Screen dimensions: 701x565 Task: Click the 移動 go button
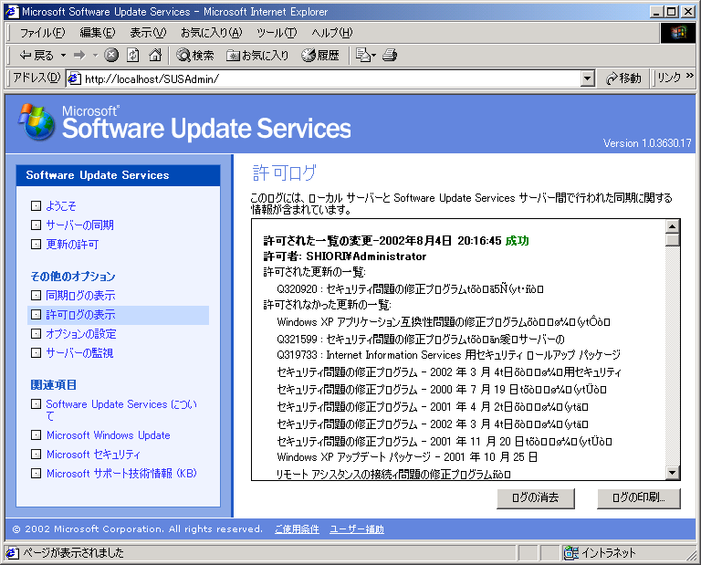tap(623, 78)
